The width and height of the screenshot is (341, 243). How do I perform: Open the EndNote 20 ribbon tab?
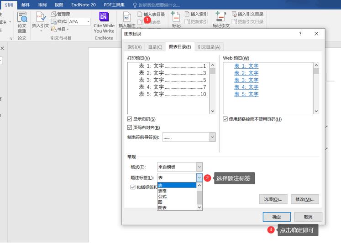coord(83,5)
